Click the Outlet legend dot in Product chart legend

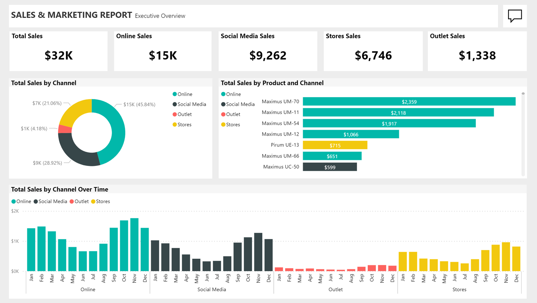[223, 114]
